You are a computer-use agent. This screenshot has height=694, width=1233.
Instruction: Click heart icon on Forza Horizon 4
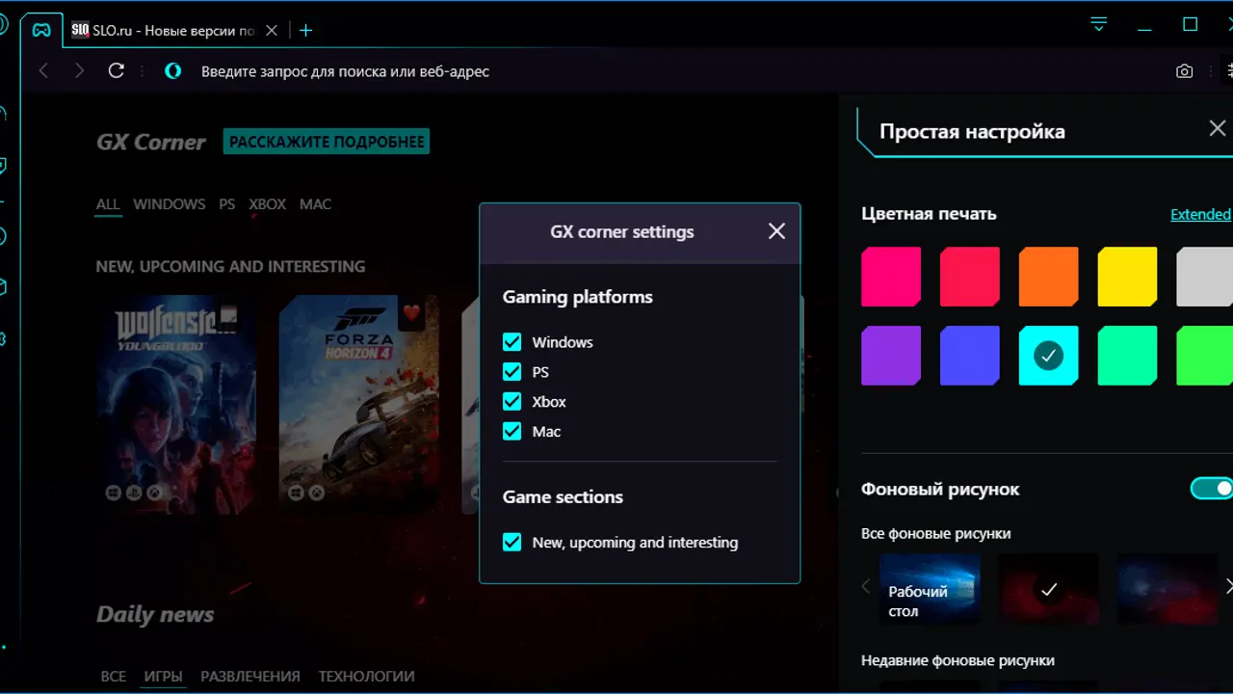pyautogui.click(x=411, y=312)
